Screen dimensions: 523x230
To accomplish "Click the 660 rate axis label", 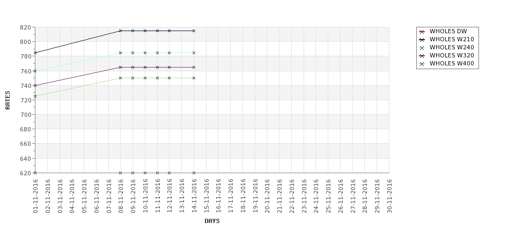I will [26, 144].
